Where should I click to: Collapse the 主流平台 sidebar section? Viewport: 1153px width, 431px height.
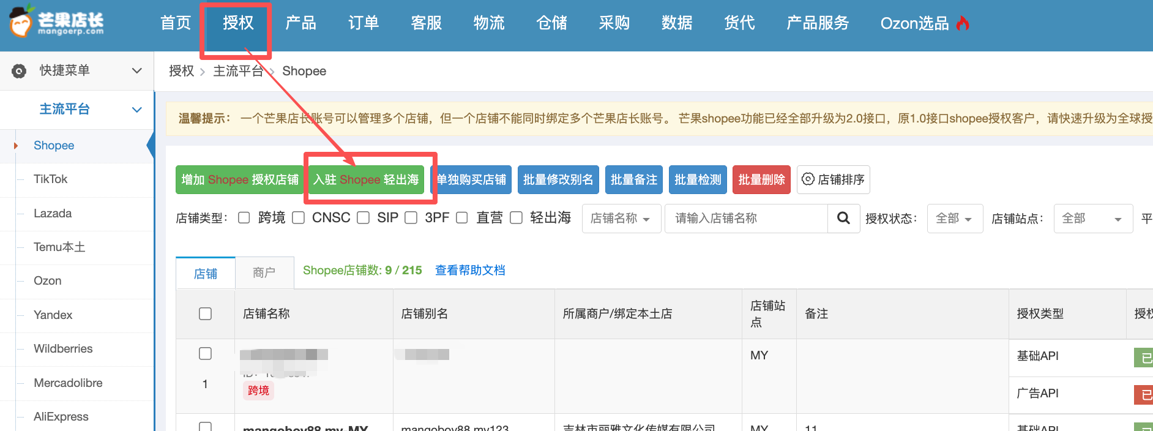(x=137, y=110)
